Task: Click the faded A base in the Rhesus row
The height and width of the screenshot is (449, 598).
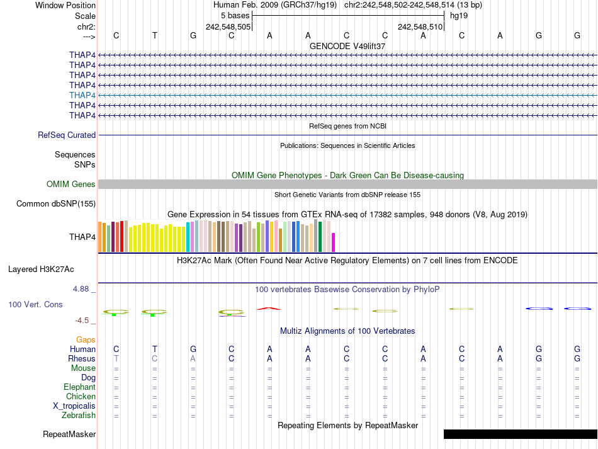Action: tap(193, 358)
